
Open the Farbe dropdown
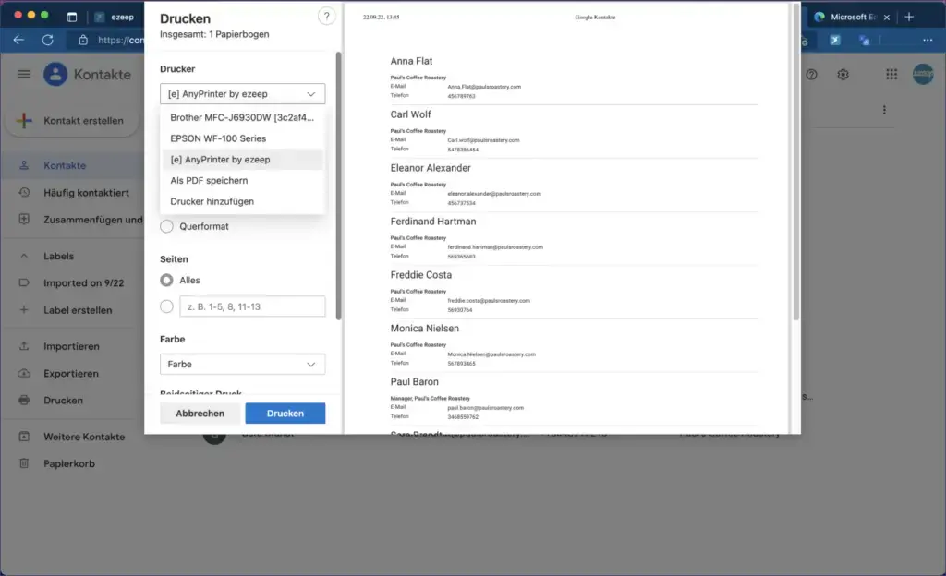[x=242, y=364]
